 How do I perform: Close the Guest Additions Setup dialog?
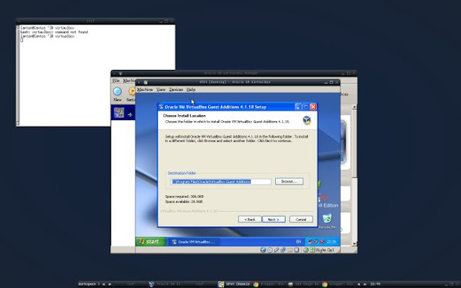(x=313, y=107)
